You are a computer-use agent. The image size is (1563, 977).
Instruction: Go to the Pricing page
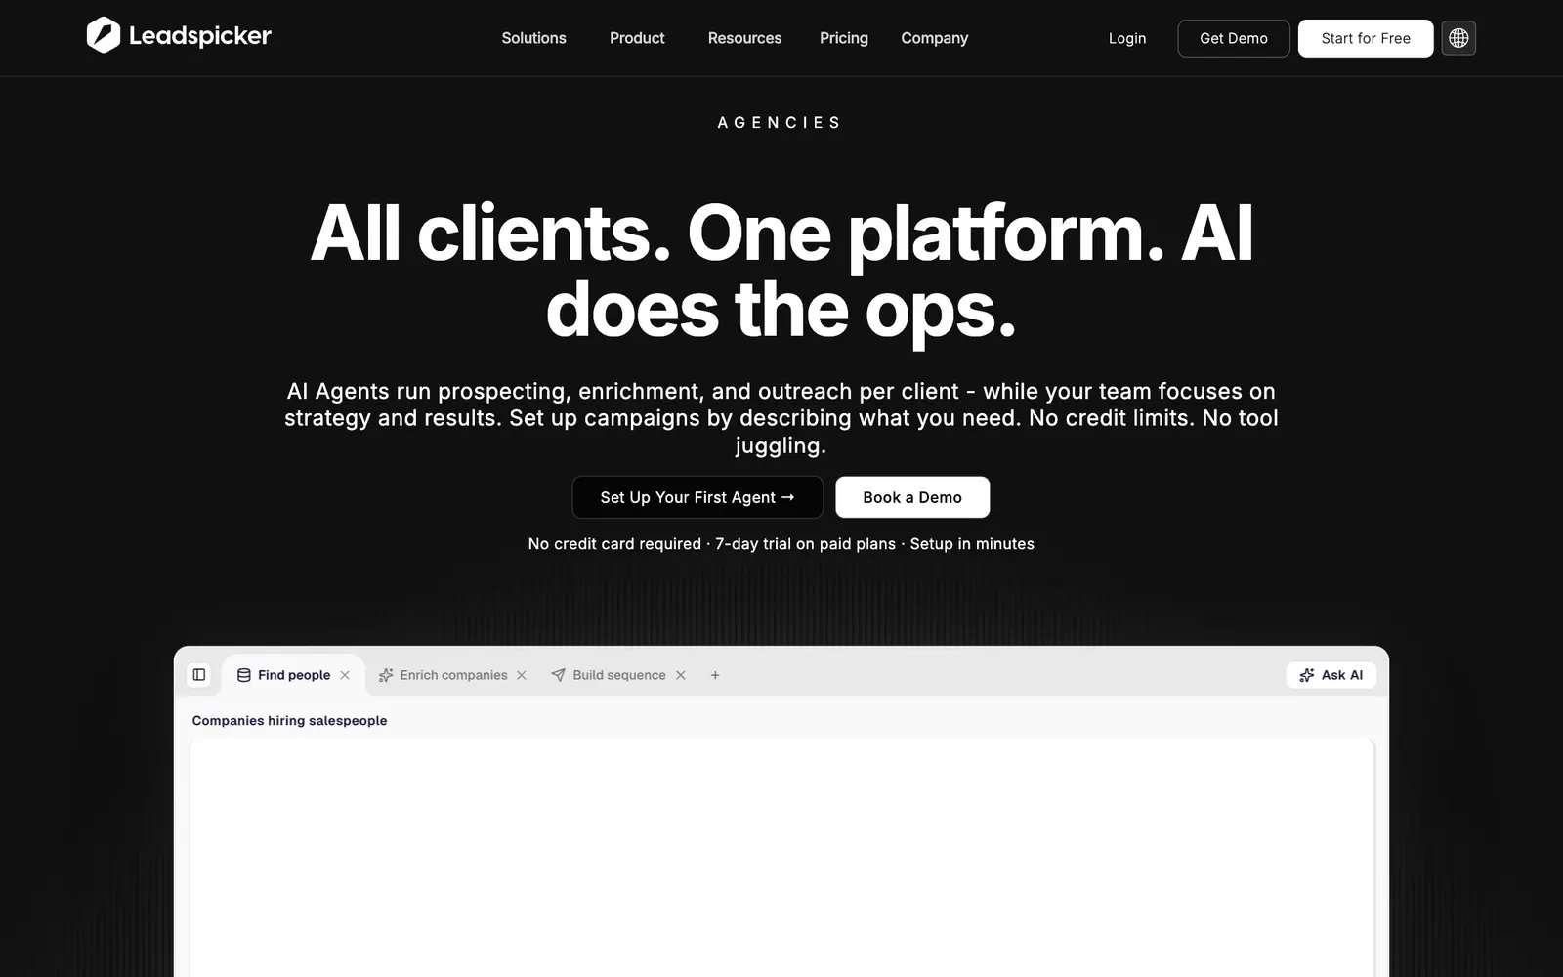pyautogui.click(x=844, y=38)
